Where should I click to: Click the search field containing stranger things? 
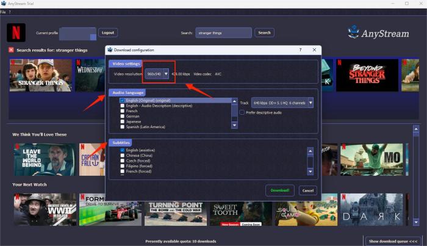[x=223, y=33]
